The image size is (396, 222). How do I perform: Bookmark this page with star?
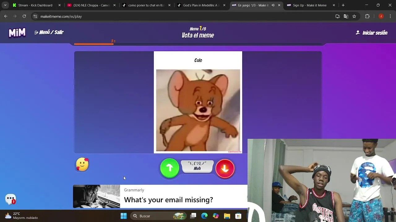(354, 16)
